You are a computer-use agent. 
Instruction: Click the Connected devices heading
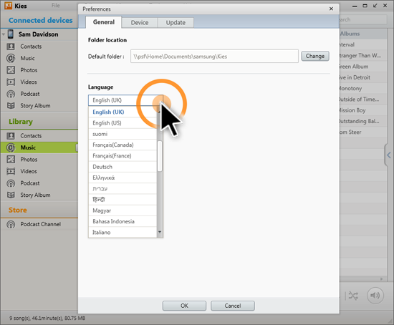[40, 20]
